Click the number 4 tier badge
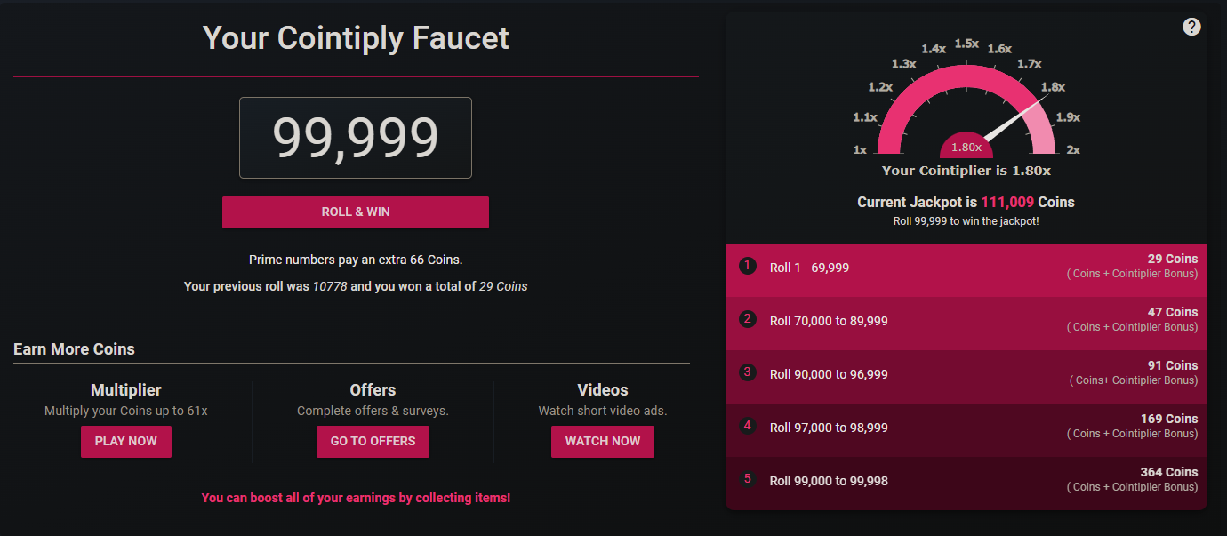This screenshot has width=1227, height=536. [x=748, y=426]
